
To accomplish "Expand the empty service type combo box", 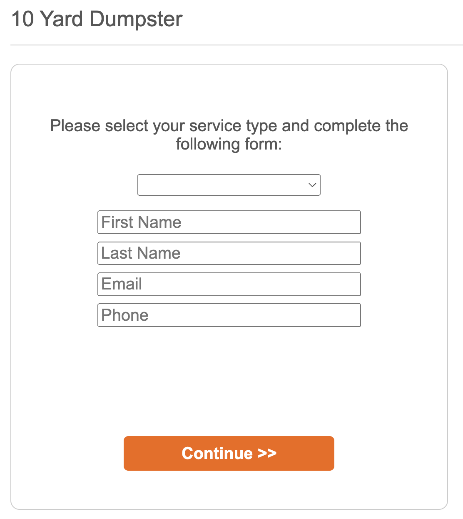I will 229,185.
